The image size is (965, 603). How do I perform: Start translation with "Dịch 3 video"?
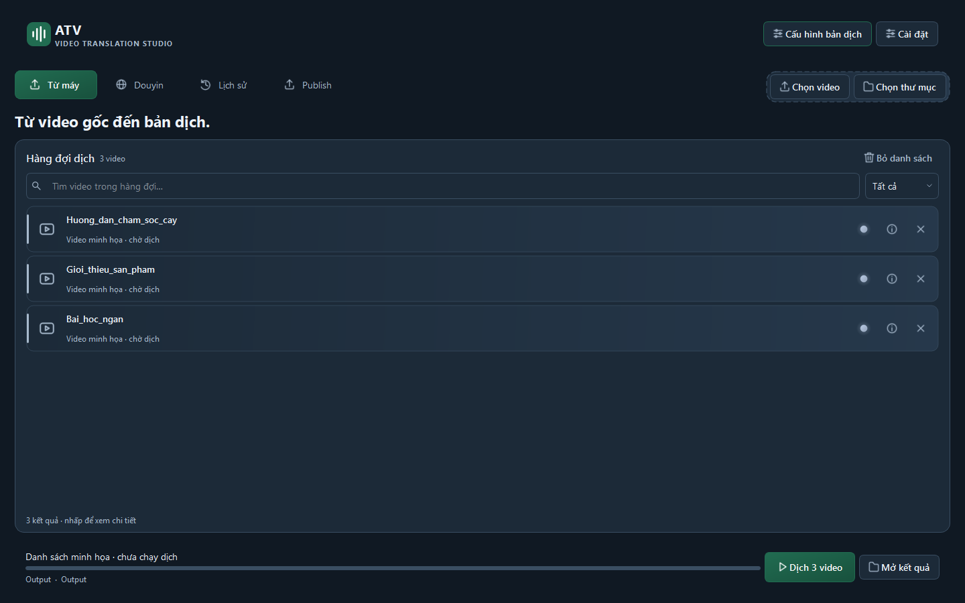pyautogui.click(x=810, y=567)
